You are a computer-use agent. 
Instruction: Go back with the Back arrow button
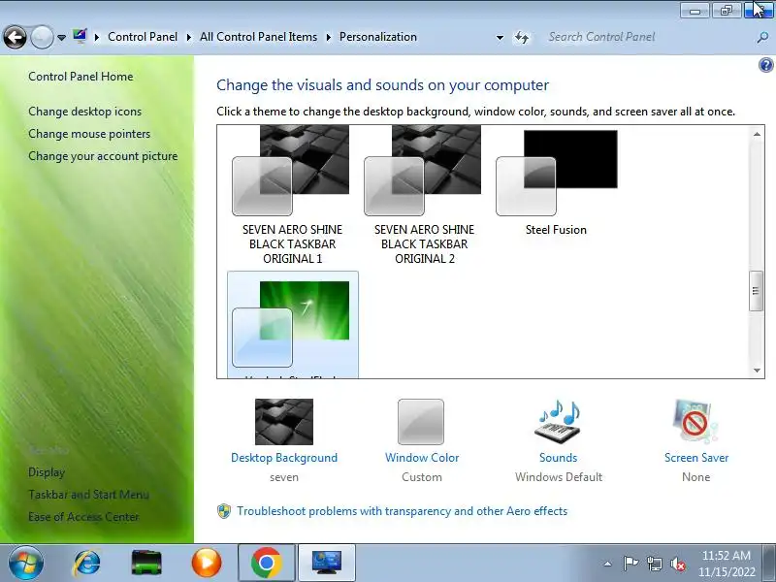[15, 37]
